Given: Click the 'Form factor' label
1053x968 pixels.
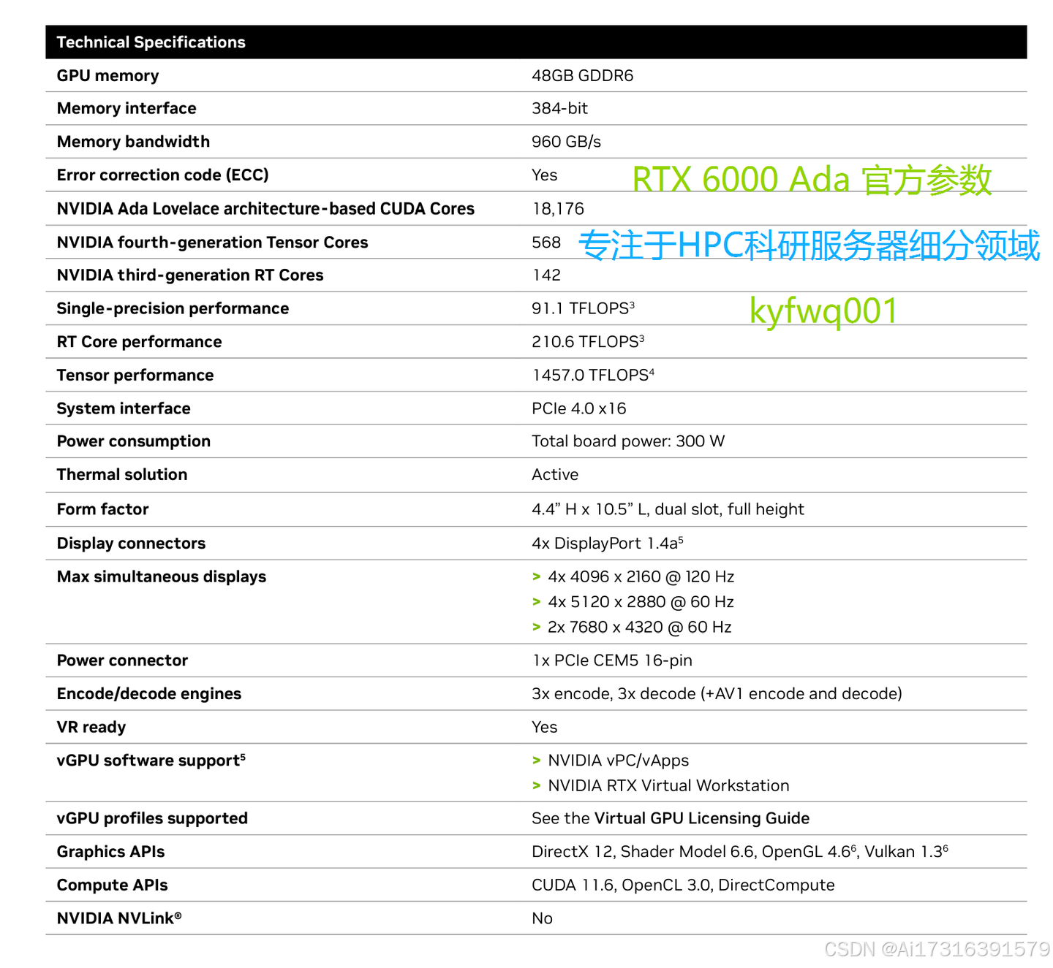Looking at the screenshot, I should click(x=102, y=510).
